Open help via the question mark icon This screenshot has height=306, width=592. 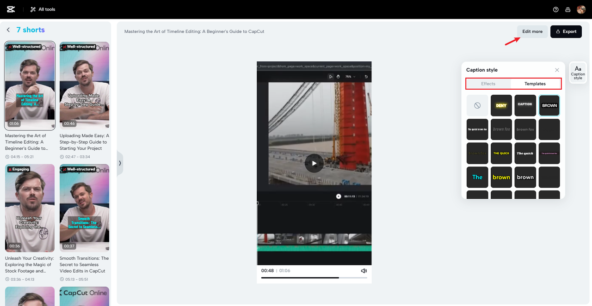(x=555, y=9)
